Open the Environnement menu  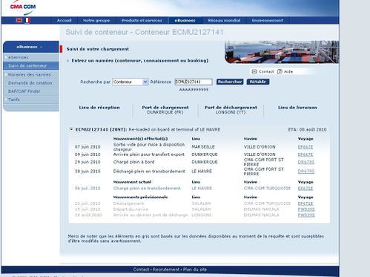click(268, 20)
